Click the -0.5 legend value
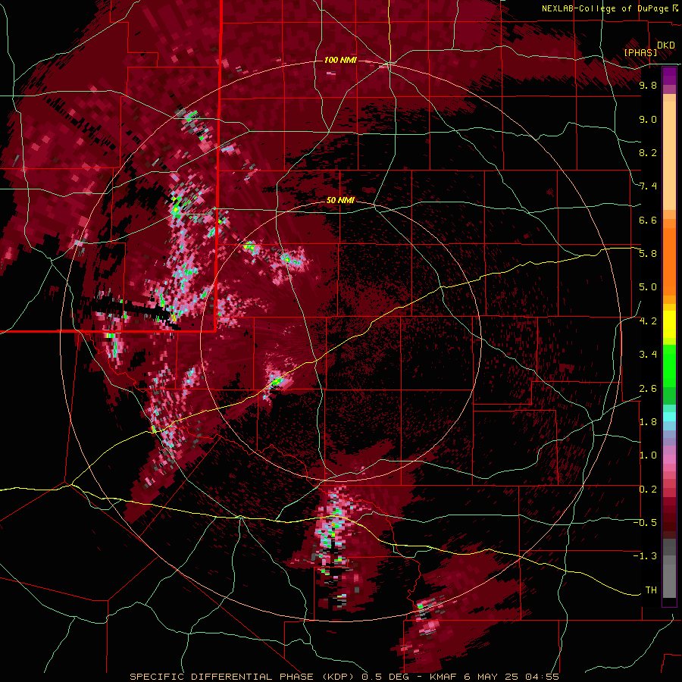Image resolution: width=682 pixels, height=682 pixels. pyautogui.click(x=646, y=523)
